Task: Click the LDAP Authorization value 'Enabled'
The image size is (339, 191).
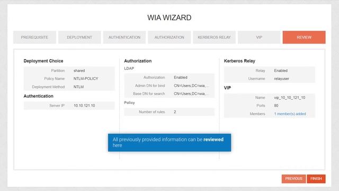Action: tap(181, 77)
